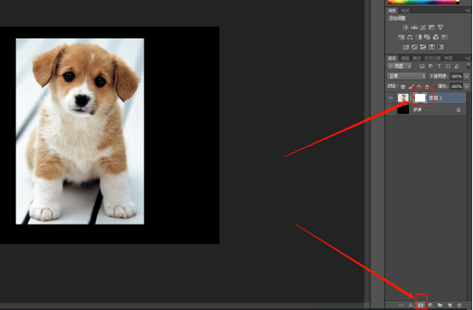The width and height of the screenshot is (473, 310).
Task: Open the fx layer style menu
Action: (x=411, y=305)
